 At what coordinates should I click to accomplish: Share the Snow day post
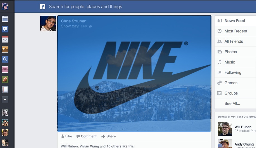tap(108, 136)
